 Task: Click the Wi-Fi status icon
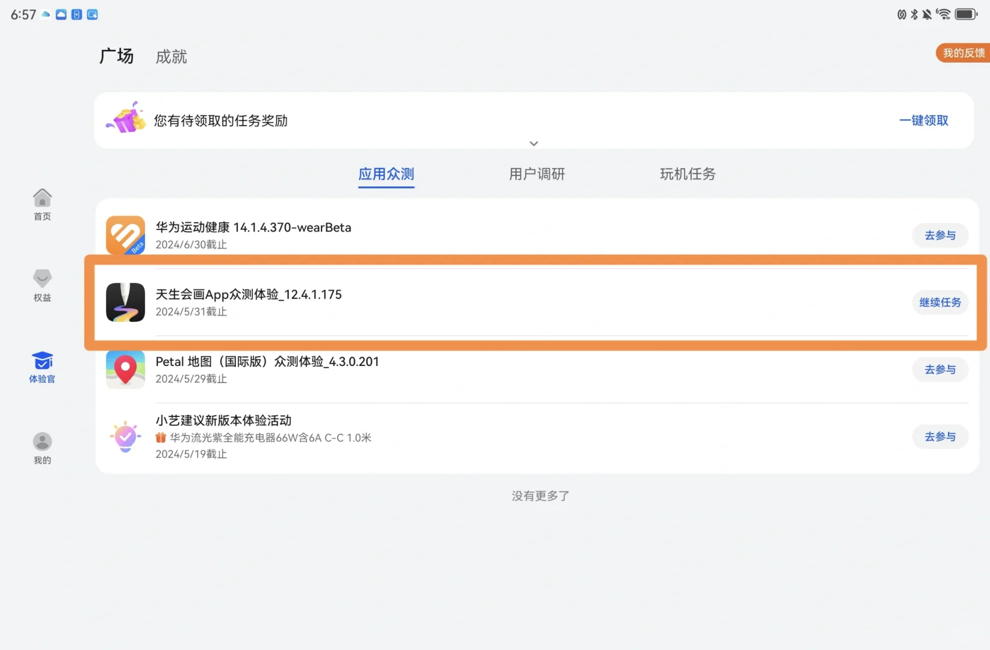click(944, 14)
